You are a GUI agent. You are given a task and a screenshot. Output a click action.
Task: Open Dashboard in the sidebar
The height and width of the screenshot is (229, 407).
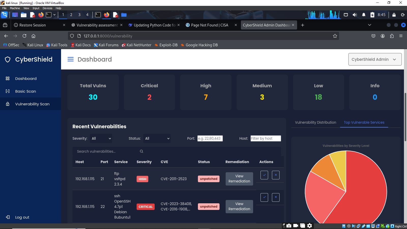click(x=31, y=79)
